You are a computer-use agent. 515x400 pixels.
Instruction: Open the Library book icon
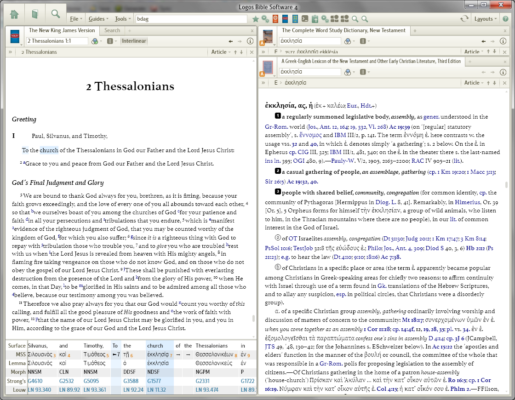click(35, 14)
